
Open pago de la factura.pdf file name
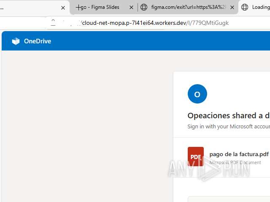click(239, 154)
